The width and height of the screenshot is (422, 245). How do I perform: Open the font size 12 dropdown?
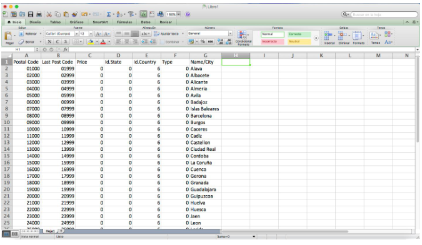tap(91, 34)
